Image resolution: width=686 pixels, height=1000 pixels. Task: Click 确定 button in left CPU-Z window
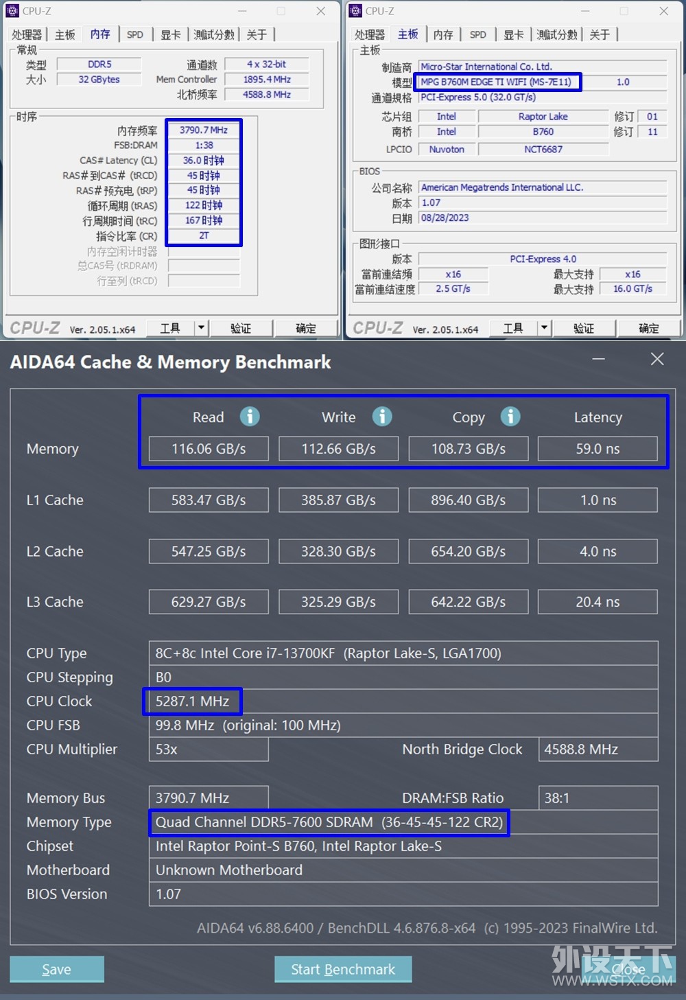pos(306,328)
